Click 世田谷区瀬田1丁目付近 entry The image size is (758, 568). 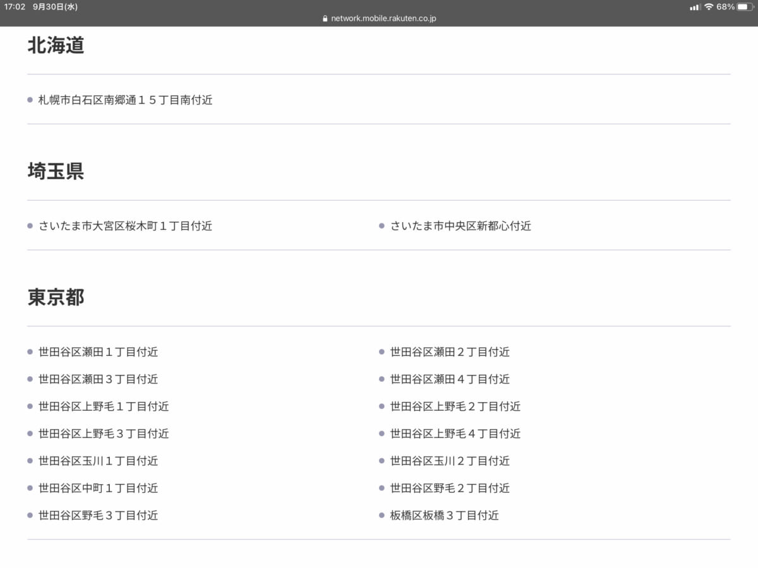(x=98, y=352)
